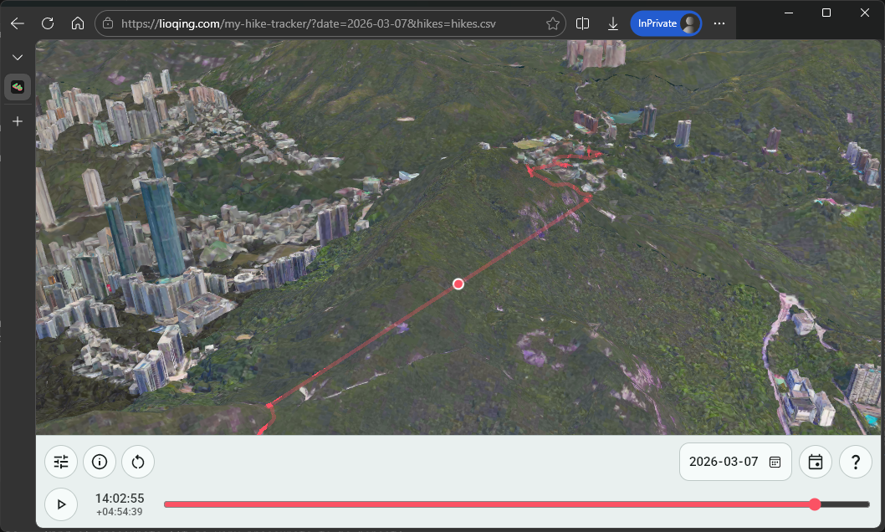Activate the loop/replay icon
The height and width of the screenshot is (532, 885).
pos(137,462)
